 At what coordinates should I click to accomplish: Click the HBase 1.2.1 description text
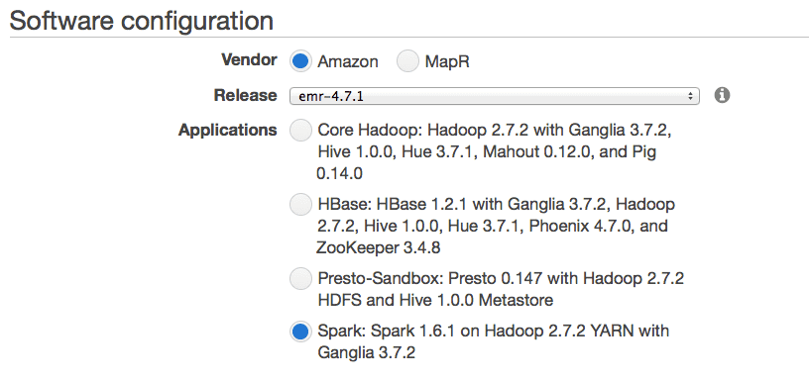496,226
